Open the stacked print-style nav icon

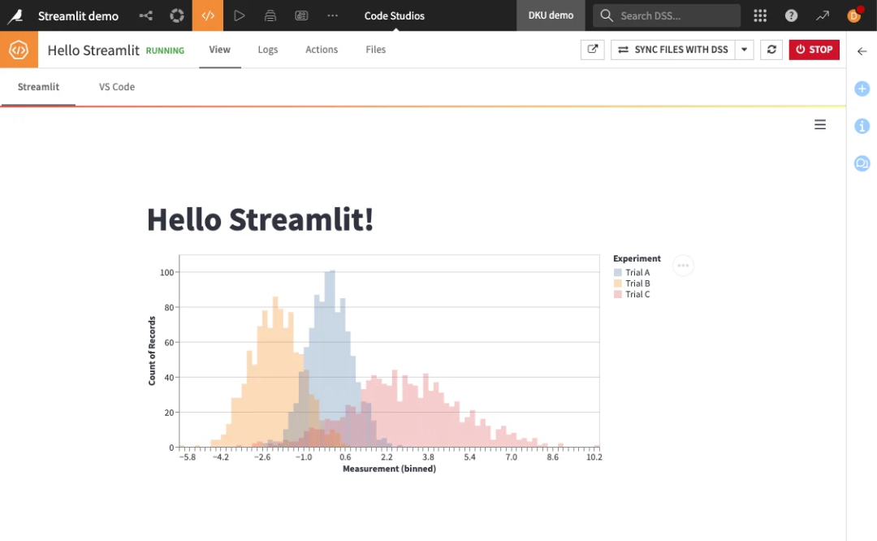click(x=270, y=15)
